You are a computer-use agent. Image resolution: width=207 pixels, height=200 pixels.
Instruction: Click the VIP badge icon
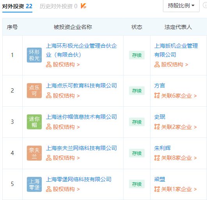pos(83,6)
